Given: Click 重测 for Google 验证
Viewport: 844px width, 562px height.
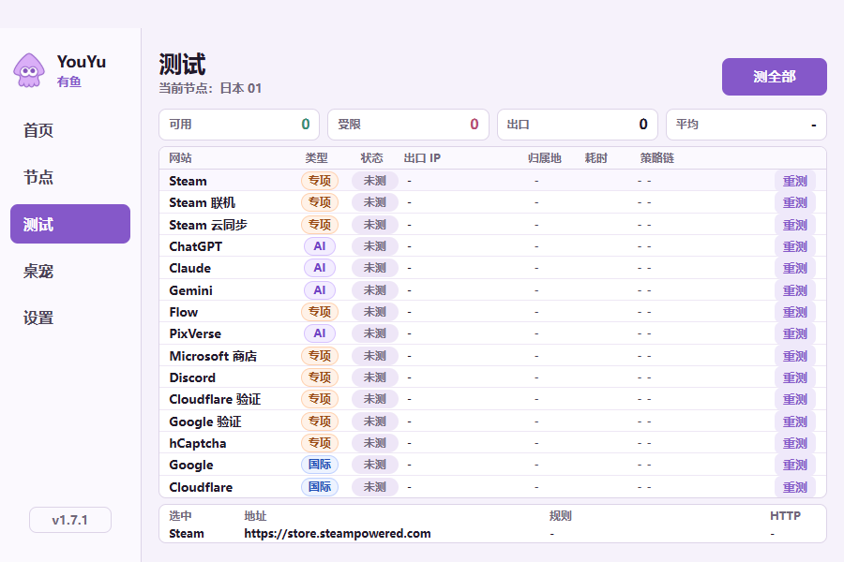Looking at the screenshot, I should 795,421.
